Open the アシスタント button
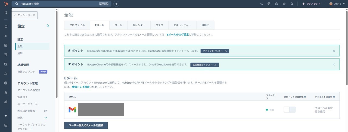 coord(311,4)
